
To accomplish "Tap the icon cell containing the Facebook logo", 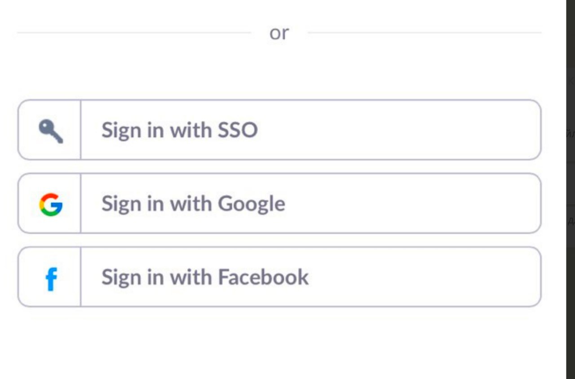I will tap(49, 277).
